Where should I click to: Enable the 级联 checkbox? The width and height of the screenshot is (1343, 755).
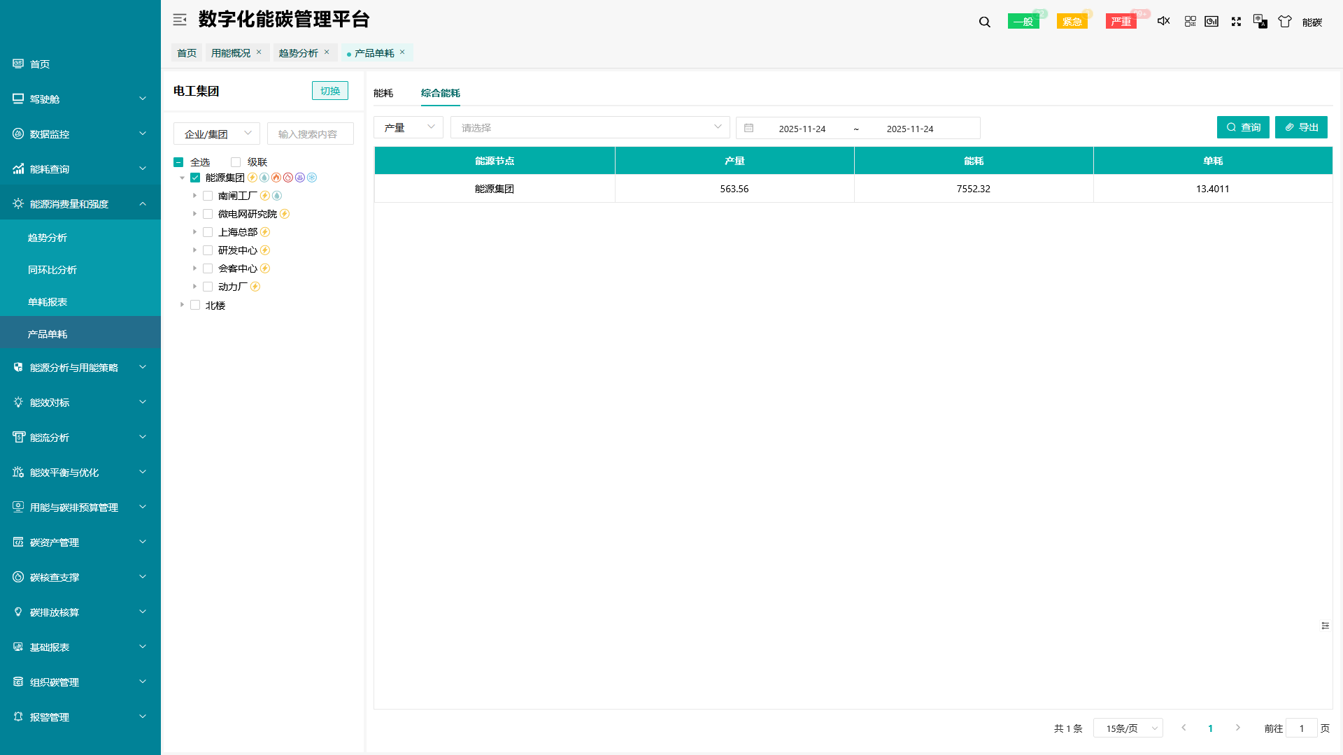[236, 161]
